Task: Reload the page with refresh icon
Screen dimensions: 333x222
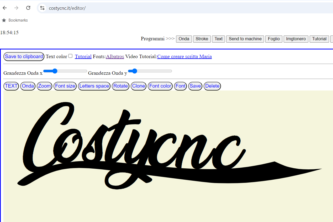Action: click(28, 8)
